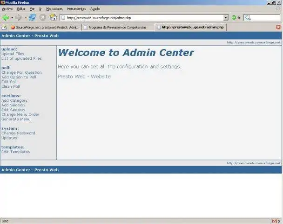Image resolution: width=283 pixels, height=224 pixels.
Task: Click the Presto Web - Website link
Action: 84,77
